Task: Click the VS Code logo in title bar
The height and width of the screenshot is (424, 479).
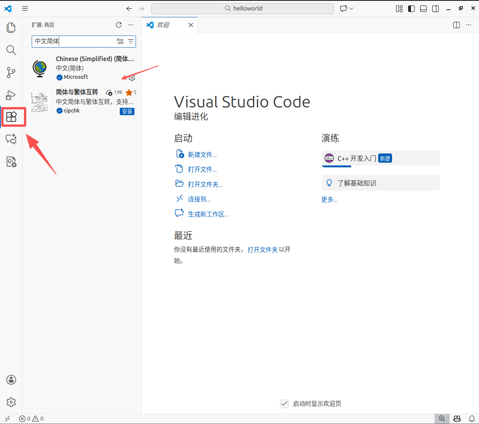Action: (8, 9)
